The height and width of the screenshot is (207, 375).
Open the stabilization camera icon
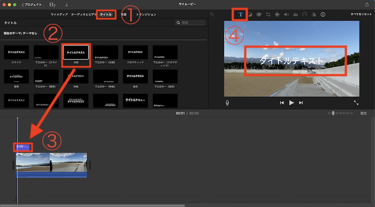pyautogui.click(x=277, y=14)
